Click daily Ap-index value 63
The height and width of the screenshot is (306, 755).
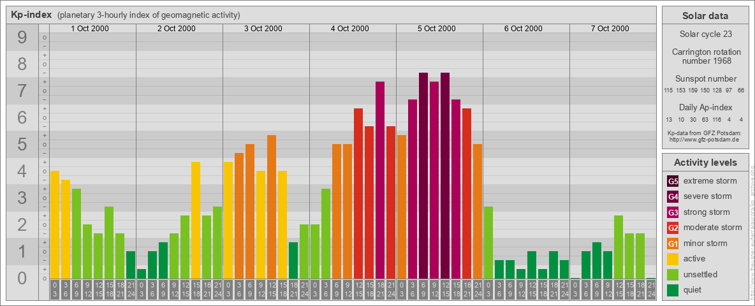pyautogui.click(x=705, y=119)
